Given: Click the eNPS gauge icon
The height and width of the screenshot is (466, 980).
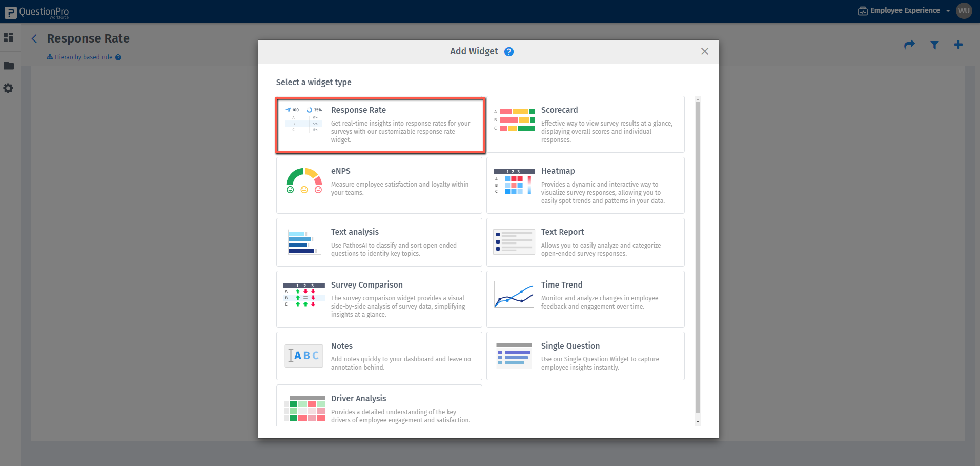Looking at the screenshot, I should pos(304,181).
